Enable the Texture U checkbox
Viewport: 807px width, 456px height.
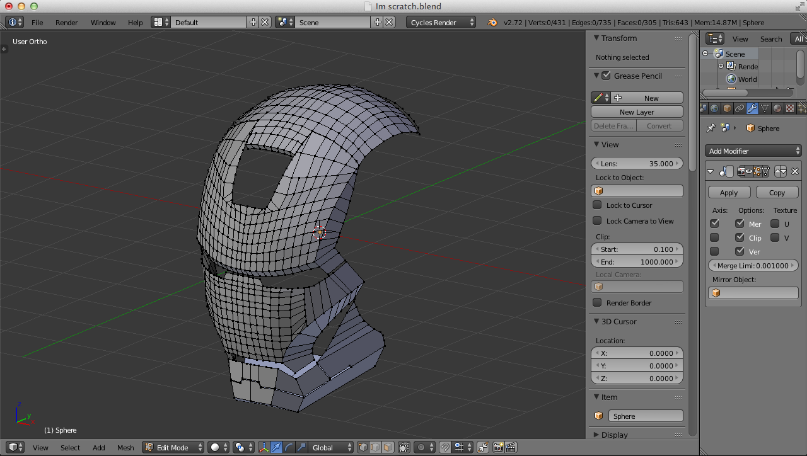click(x=775, y=224)
